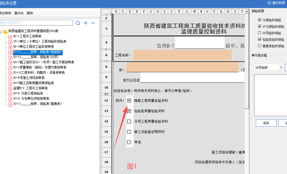Enable the 分项验收报验 checkbox

click(x=259, y=33)
